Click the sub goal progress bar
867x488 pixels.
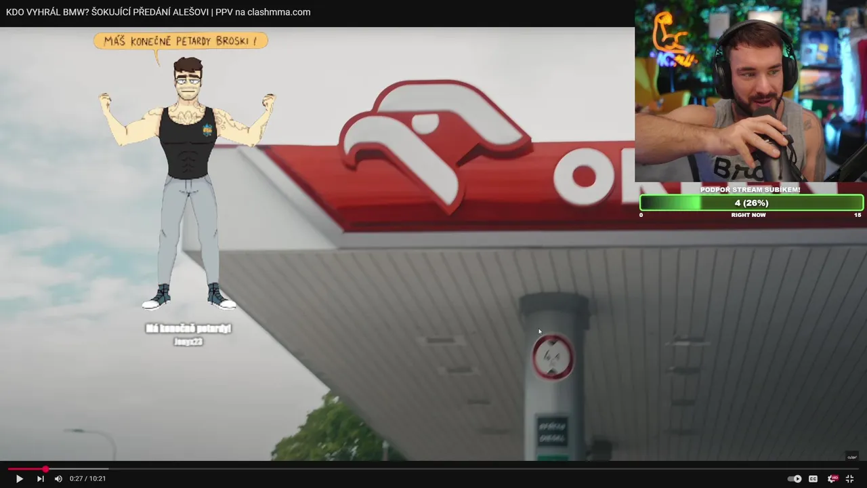(x=751, y=203)
